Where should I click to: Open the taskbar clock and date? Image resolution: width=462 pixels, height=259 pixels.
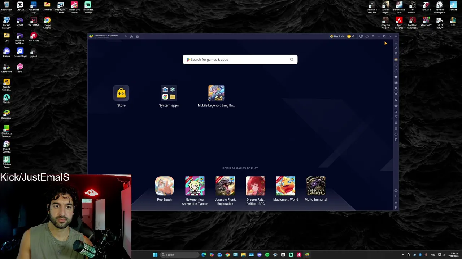(454, 255)
